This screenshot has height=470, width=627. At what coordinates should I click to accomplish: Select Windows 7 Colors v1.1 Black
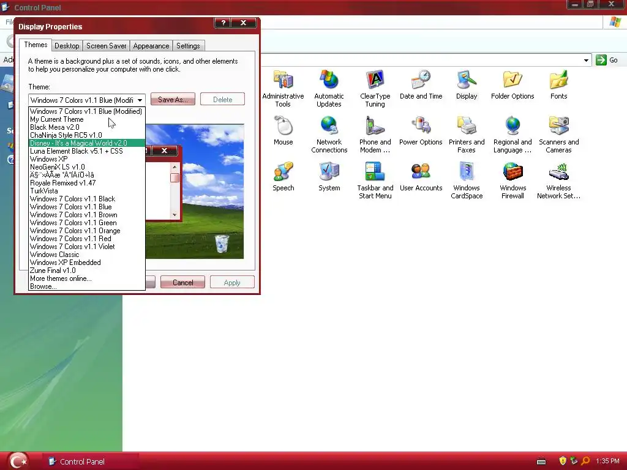pyautogui.click(x=86, y=199)
